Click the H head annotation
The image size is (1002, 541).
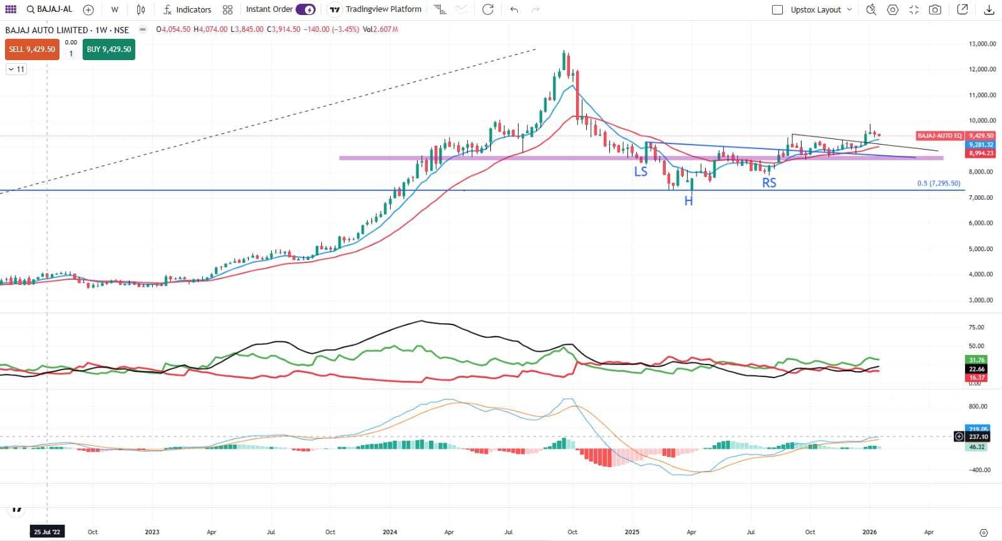(688, 201)
